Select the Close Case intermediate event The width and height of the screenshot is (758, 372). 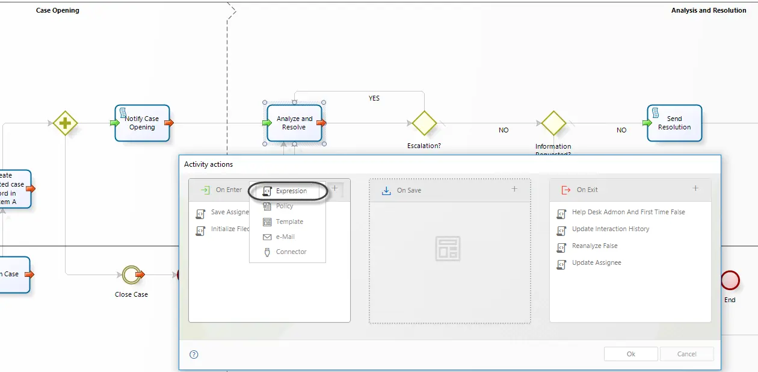coord(131,274)
